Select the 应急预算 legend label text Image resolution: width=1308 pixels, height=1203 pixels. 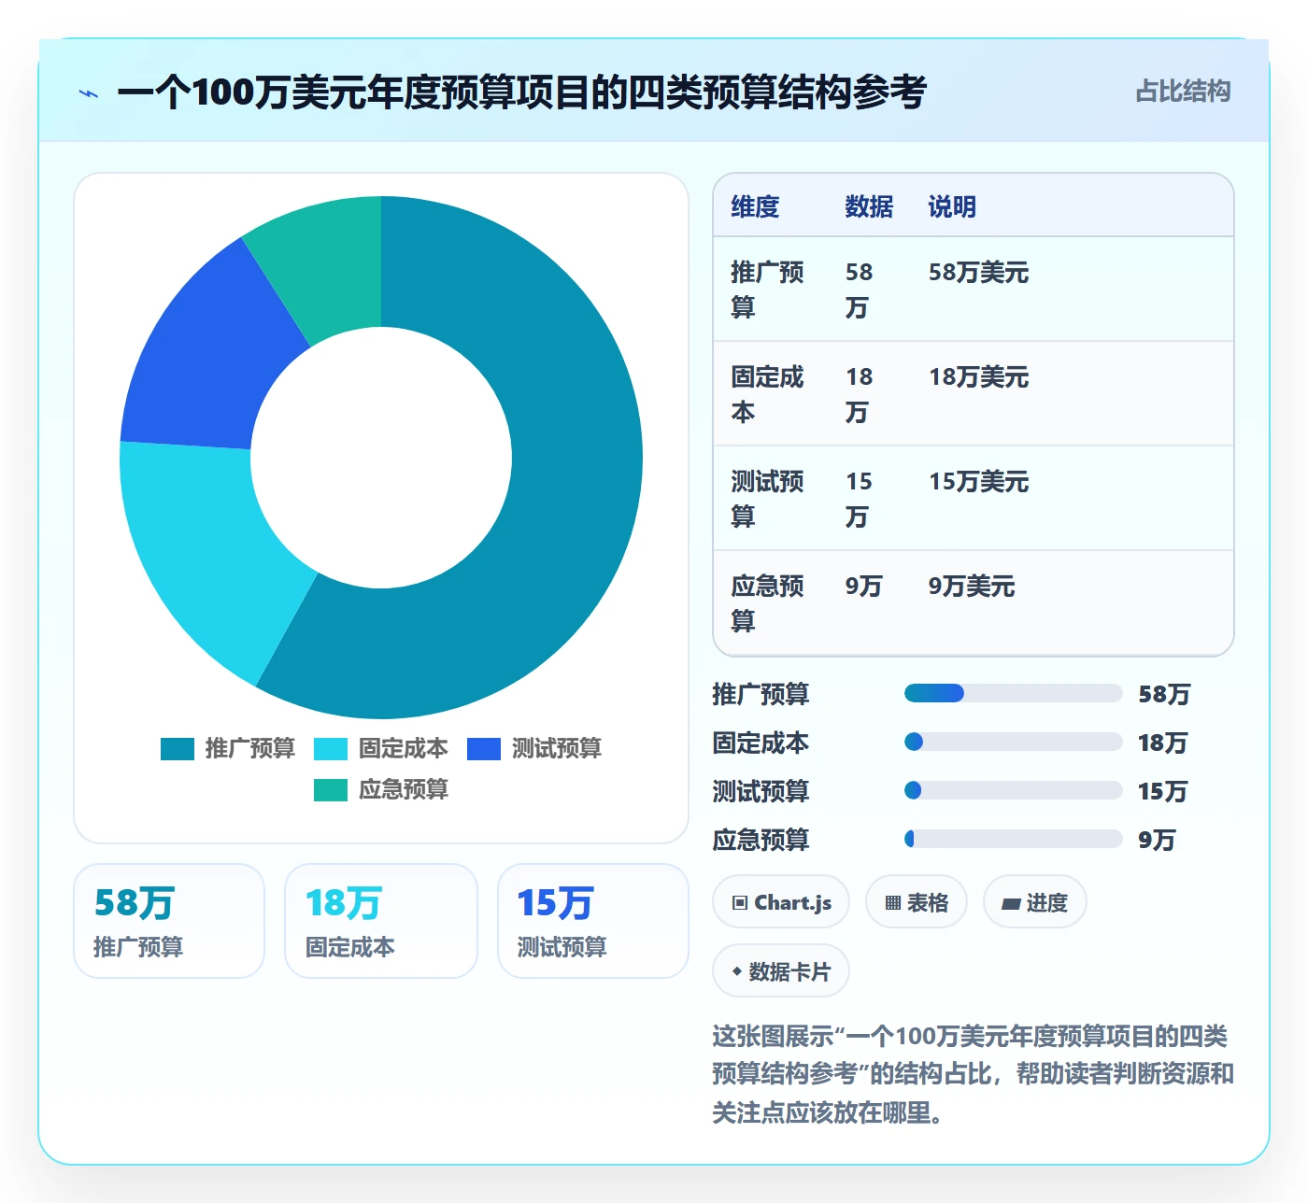coord(403,790)
